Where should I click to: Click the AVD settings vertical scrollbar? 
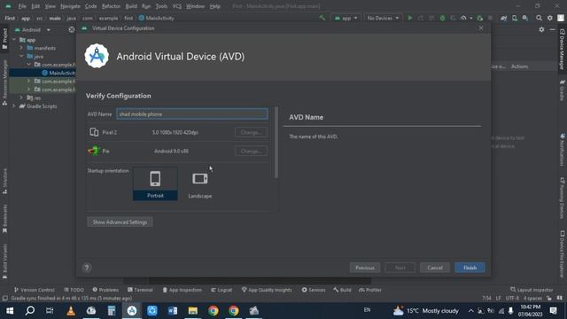tap(276, 143)
